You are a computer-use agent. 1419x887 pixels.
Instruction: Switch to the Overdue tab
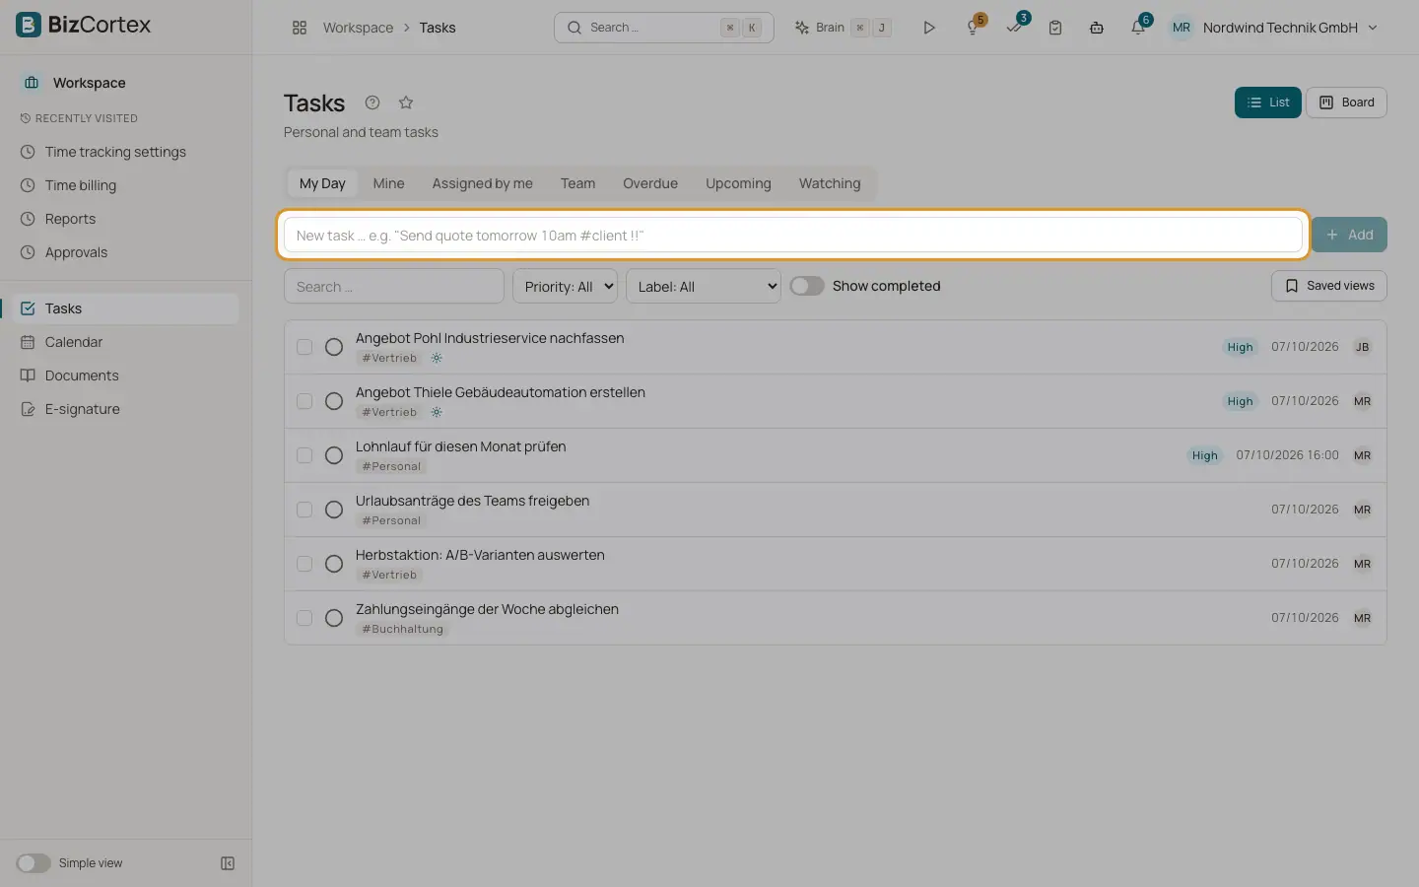coord(650,183)
